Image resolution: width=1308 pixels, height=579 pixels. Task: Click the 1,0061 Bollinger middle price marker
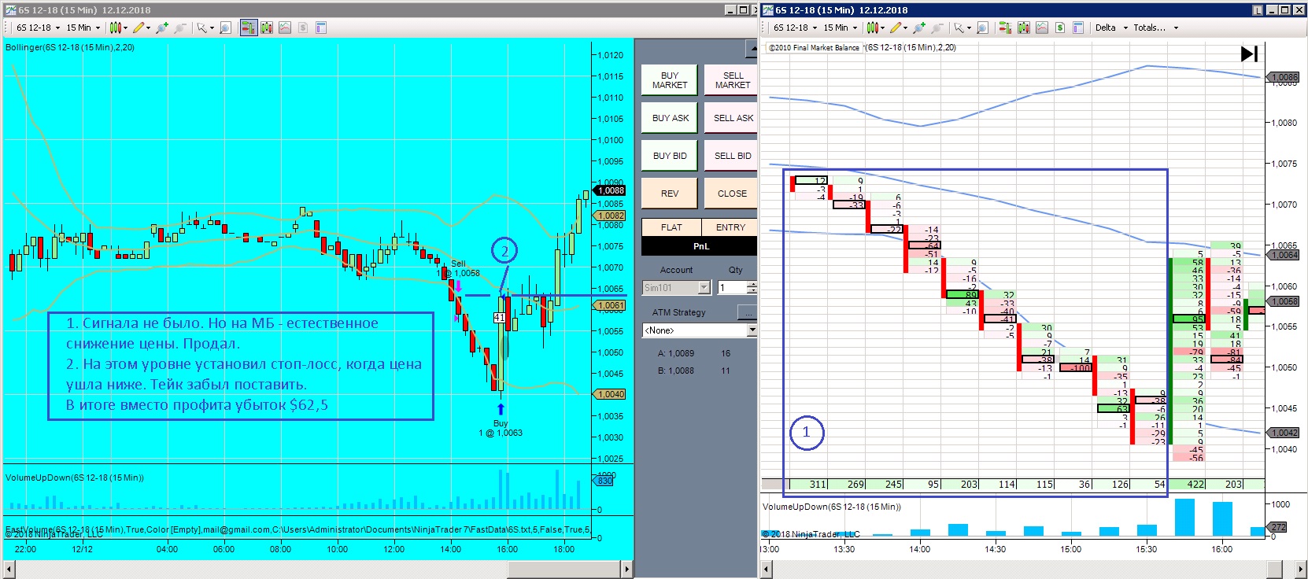click(610, 305)
